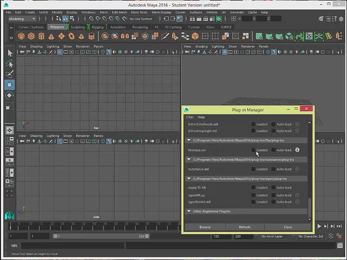Check Apply To All Loaded box
This screenshot has height=260, width=347.
(x=253, y=188)
